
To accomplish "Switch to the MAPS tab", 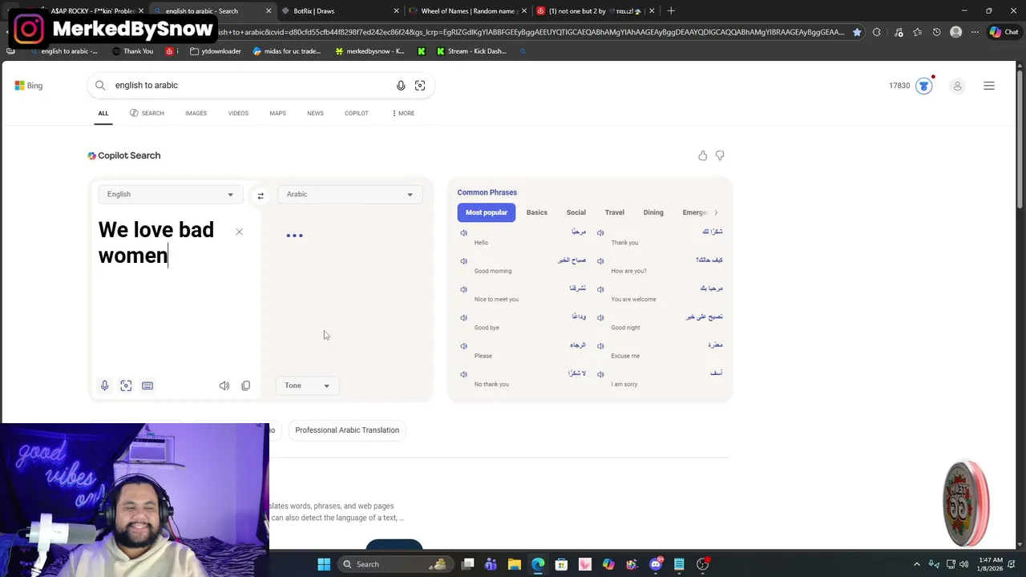I will tap(277, 113).
